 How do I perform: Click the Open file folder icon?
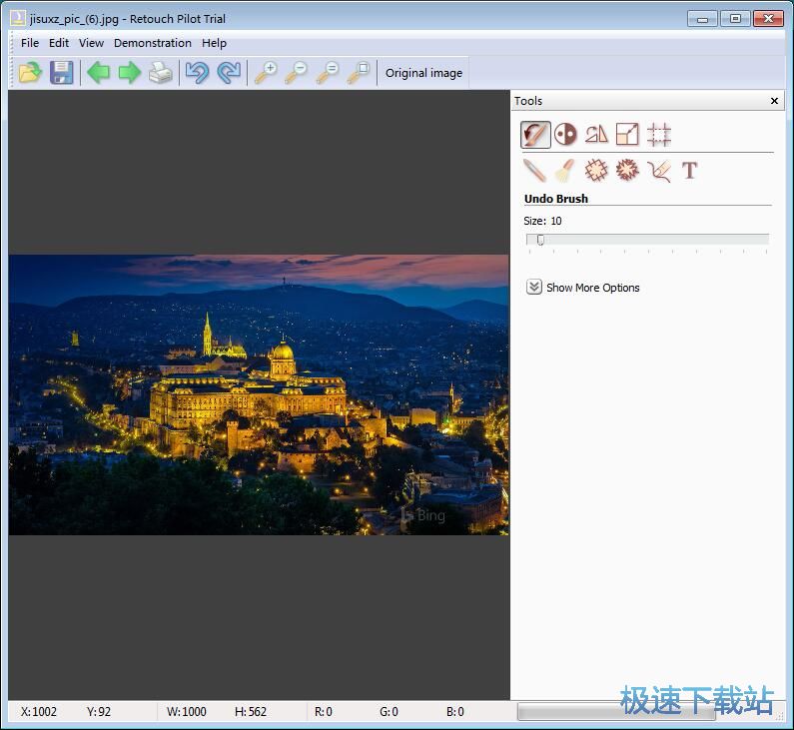(x=30, y=73)
